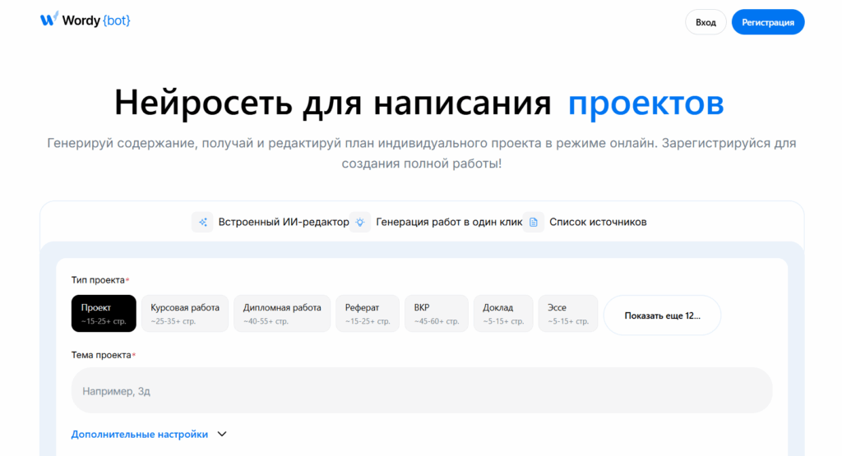Select the Курсовая работа project type

pyautogui.click(x=185, y=313)
